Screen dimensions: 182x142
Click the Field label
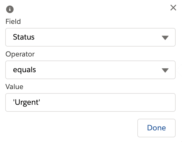[13, 22]
